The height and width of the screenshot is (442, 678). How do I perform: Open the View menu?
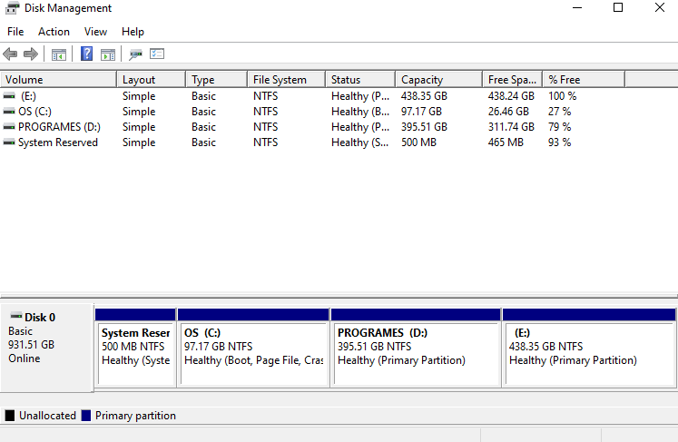tap(95, 32)
